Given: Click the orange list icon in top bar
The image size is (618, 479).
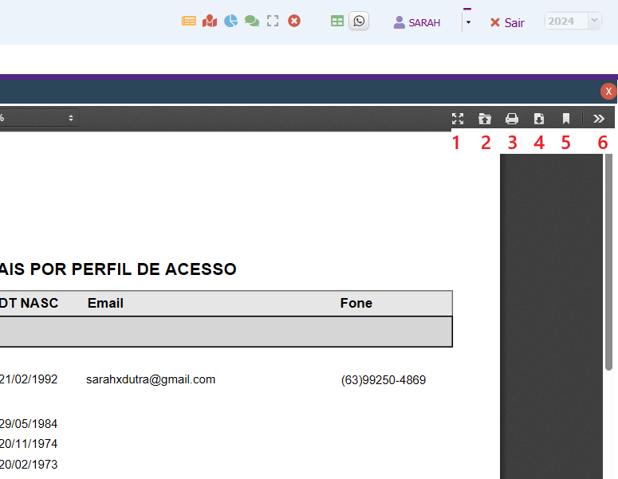Looking at the screenshot, I should click(189, 22).
